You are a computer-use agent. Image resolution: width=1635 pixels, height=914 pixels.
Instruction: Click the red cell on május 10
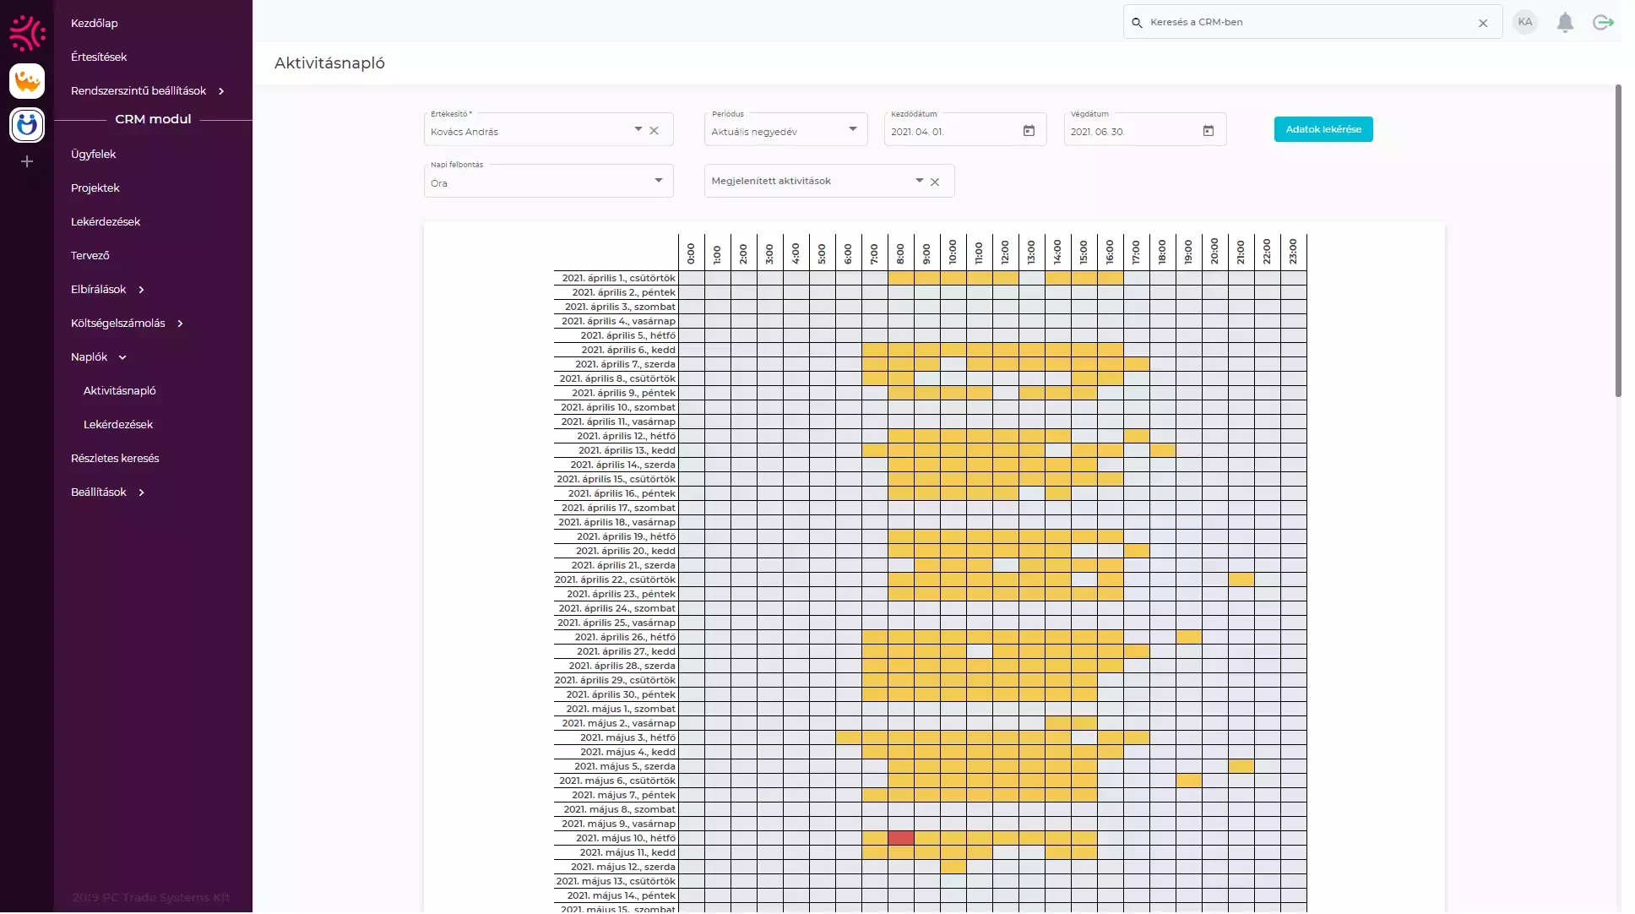(900, 838)
